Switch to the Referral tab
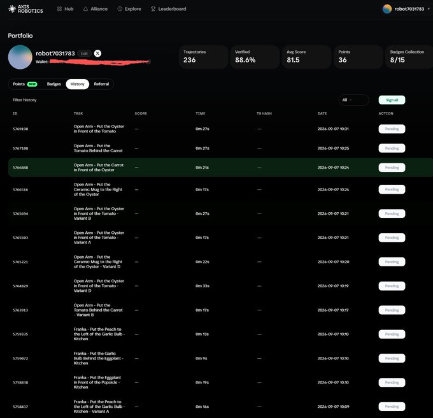Viewport: 433px width, 418px height. click(101, 84)
